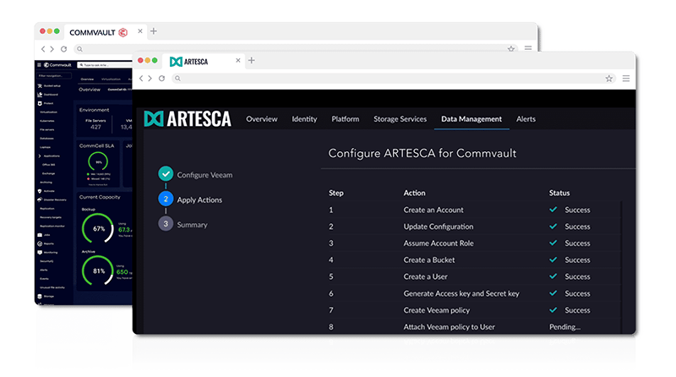Open Monitoring in Commvault sidebar
The width and height of the screenshot is (676, 377).
[47, 253]
